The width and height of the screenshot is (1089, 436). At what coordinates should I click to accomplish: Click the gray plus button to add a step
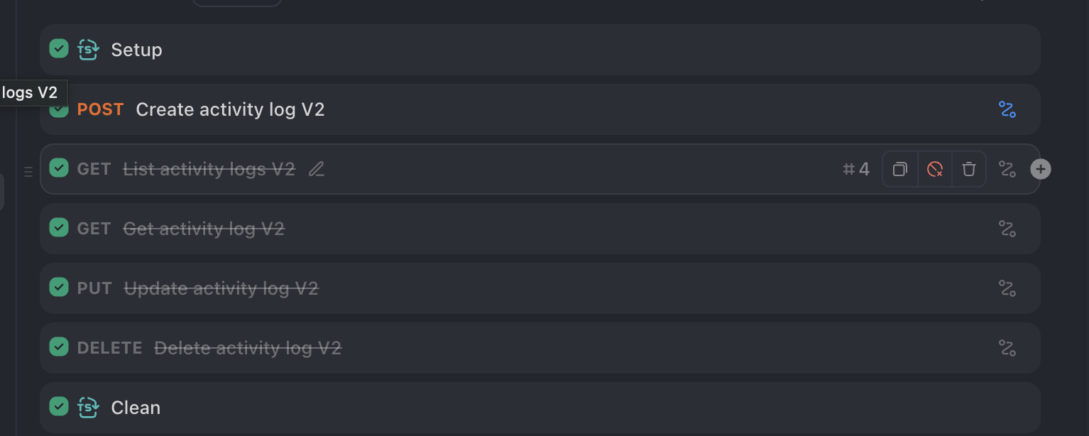click(1041, 169)
